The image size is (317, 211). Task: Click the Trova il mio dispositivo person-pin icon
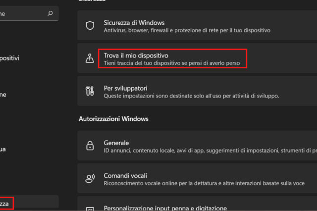click(90, 58)
